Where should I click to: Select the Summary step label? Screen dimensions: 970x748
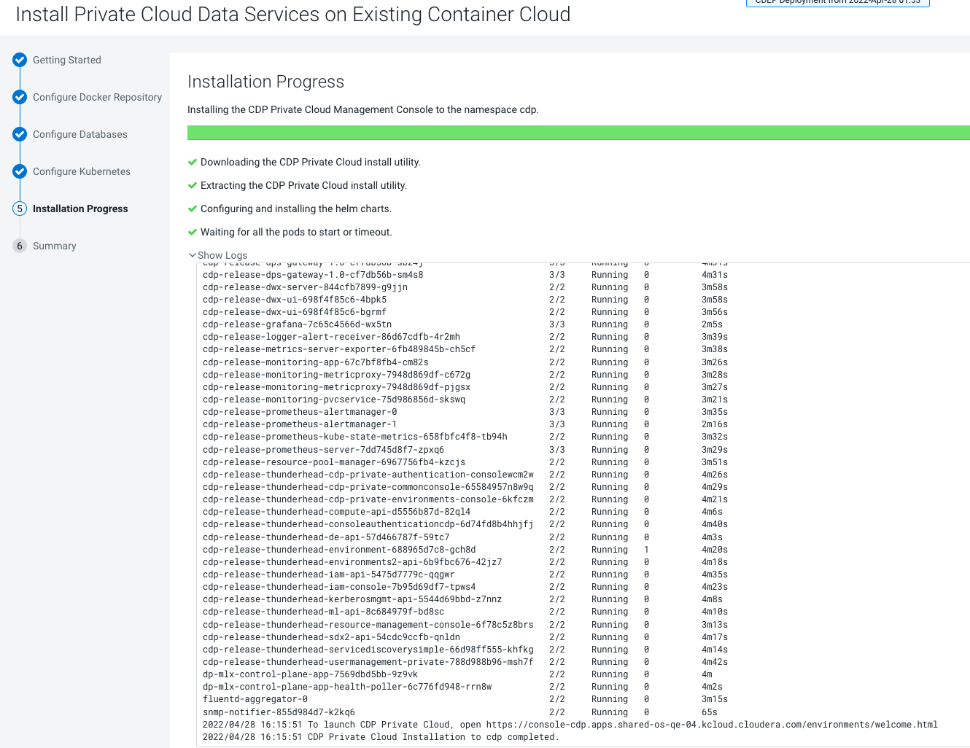(x=55, y=246)
